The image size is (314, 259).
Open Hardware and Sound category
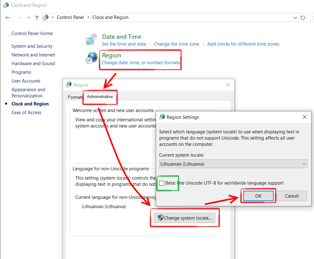pos(33,64)
